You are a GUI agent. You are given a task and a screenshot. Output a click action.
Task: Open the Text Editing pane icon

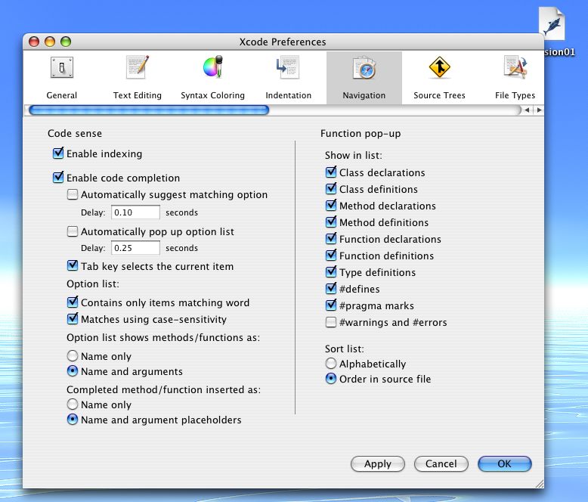[x=138, y=67]
